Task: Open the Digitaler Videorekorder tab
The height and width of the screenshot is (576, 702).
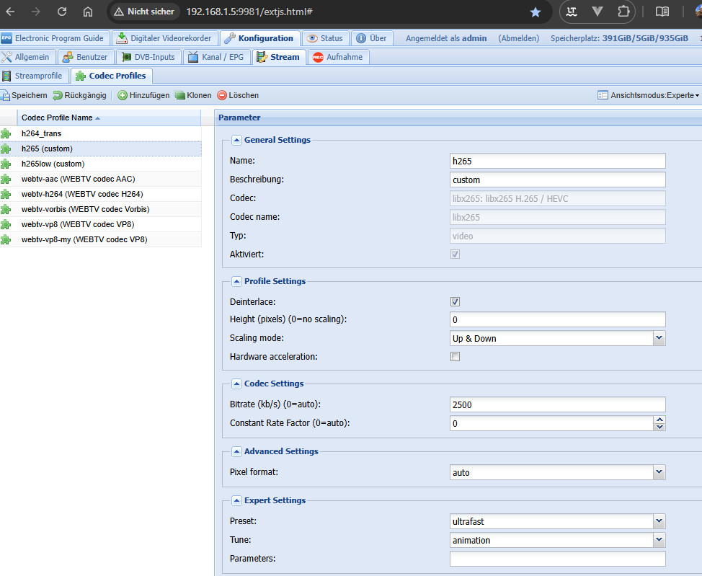Action: point(164,38)
